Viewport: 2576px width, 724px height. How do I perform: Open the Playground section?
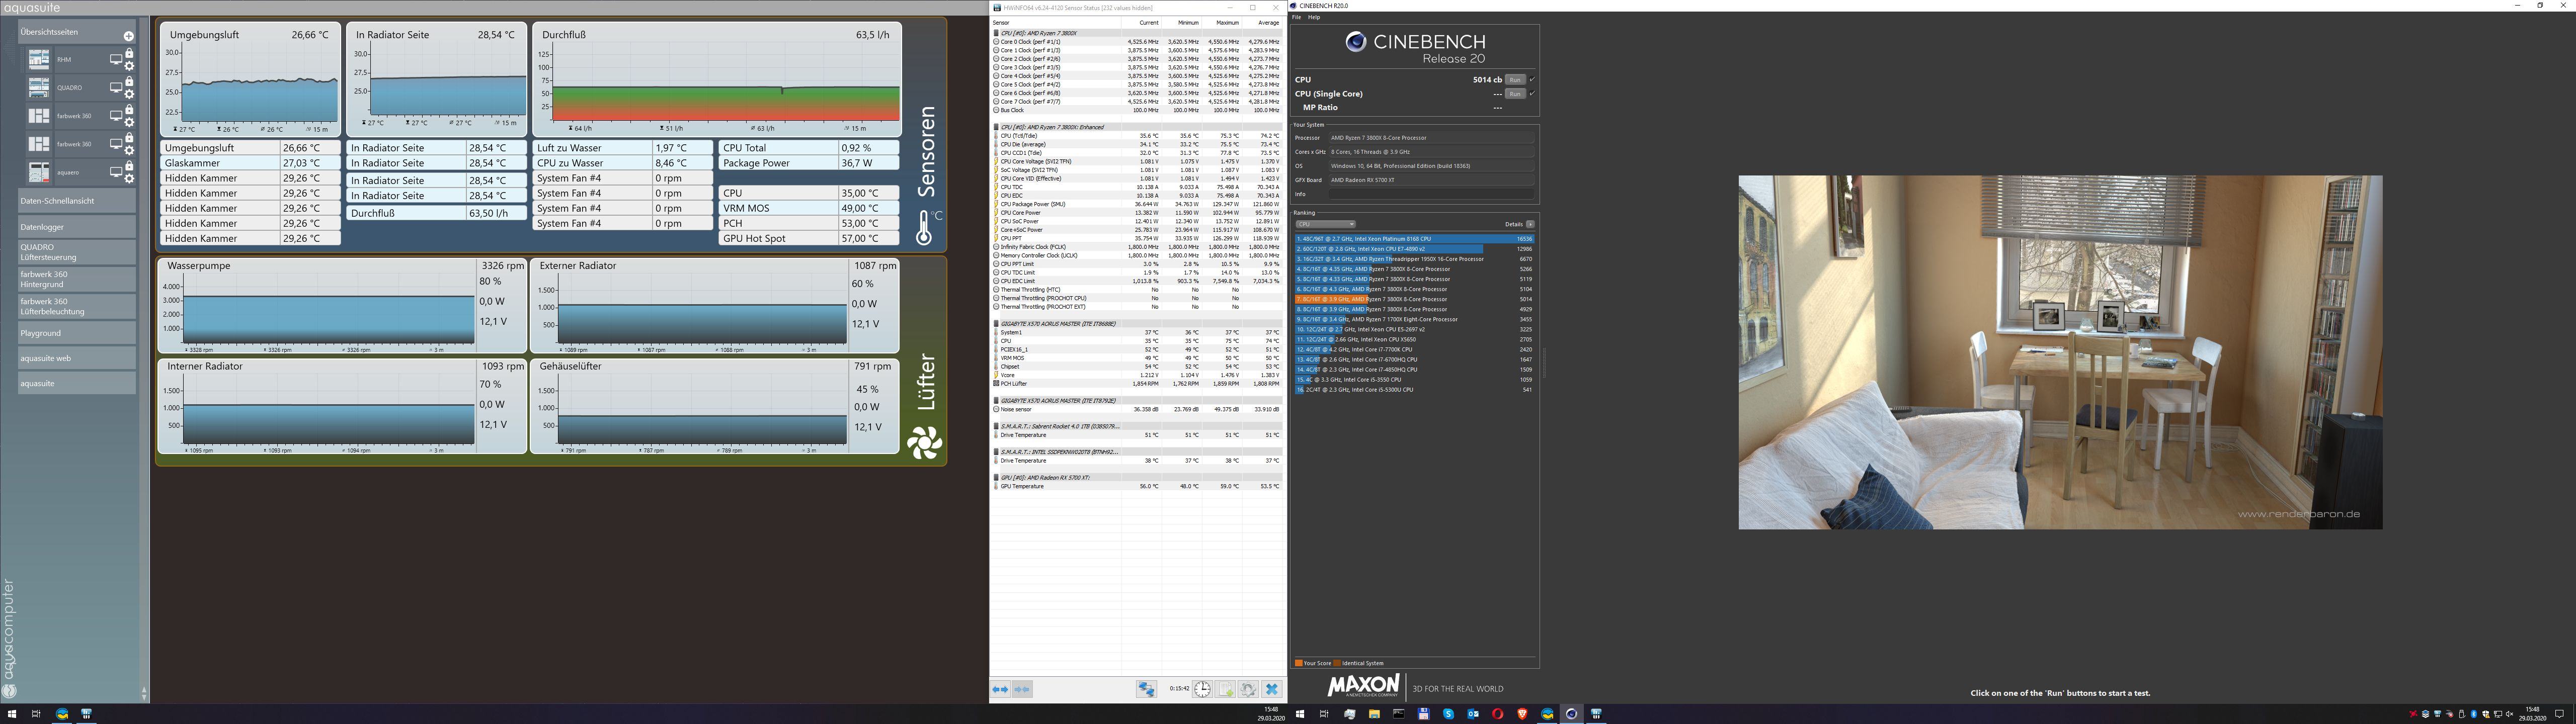click(x=76, y=333)
